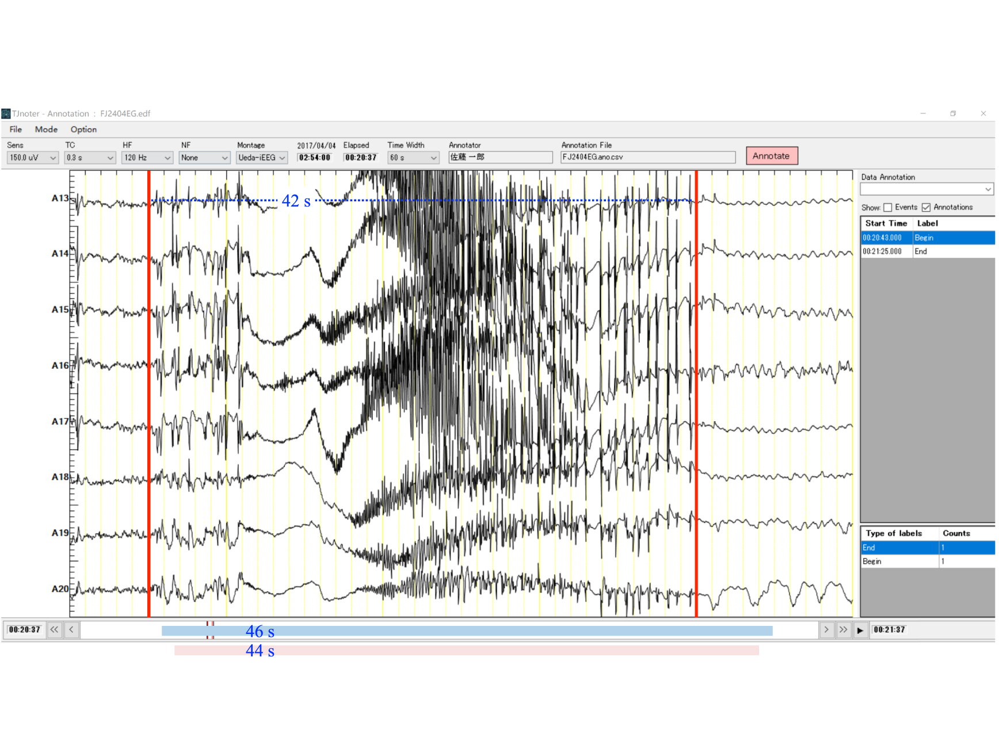
Task: Select the End annotation at 00:21:25.000
Action: 898,251
